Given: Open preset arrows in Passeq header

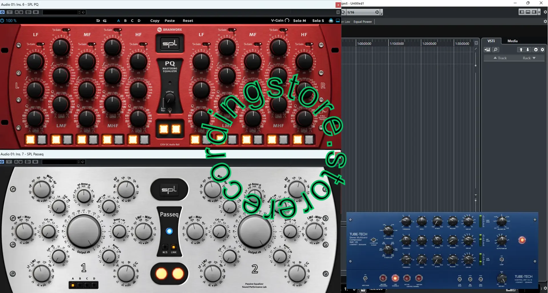Looking at the screenshot, I should [x=79, y=162].
